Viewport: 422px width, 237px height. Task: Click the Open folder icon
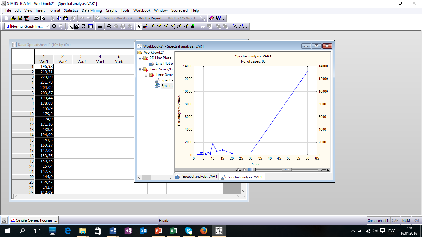click(x=13, y=18)
